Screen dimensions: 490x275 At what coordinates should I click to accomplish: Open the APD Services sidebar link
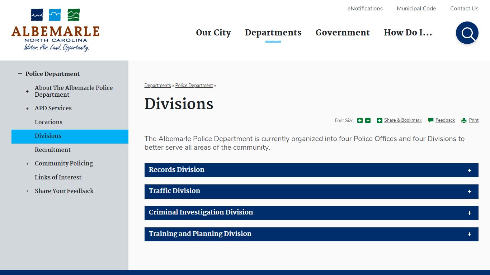pos(53,108)
